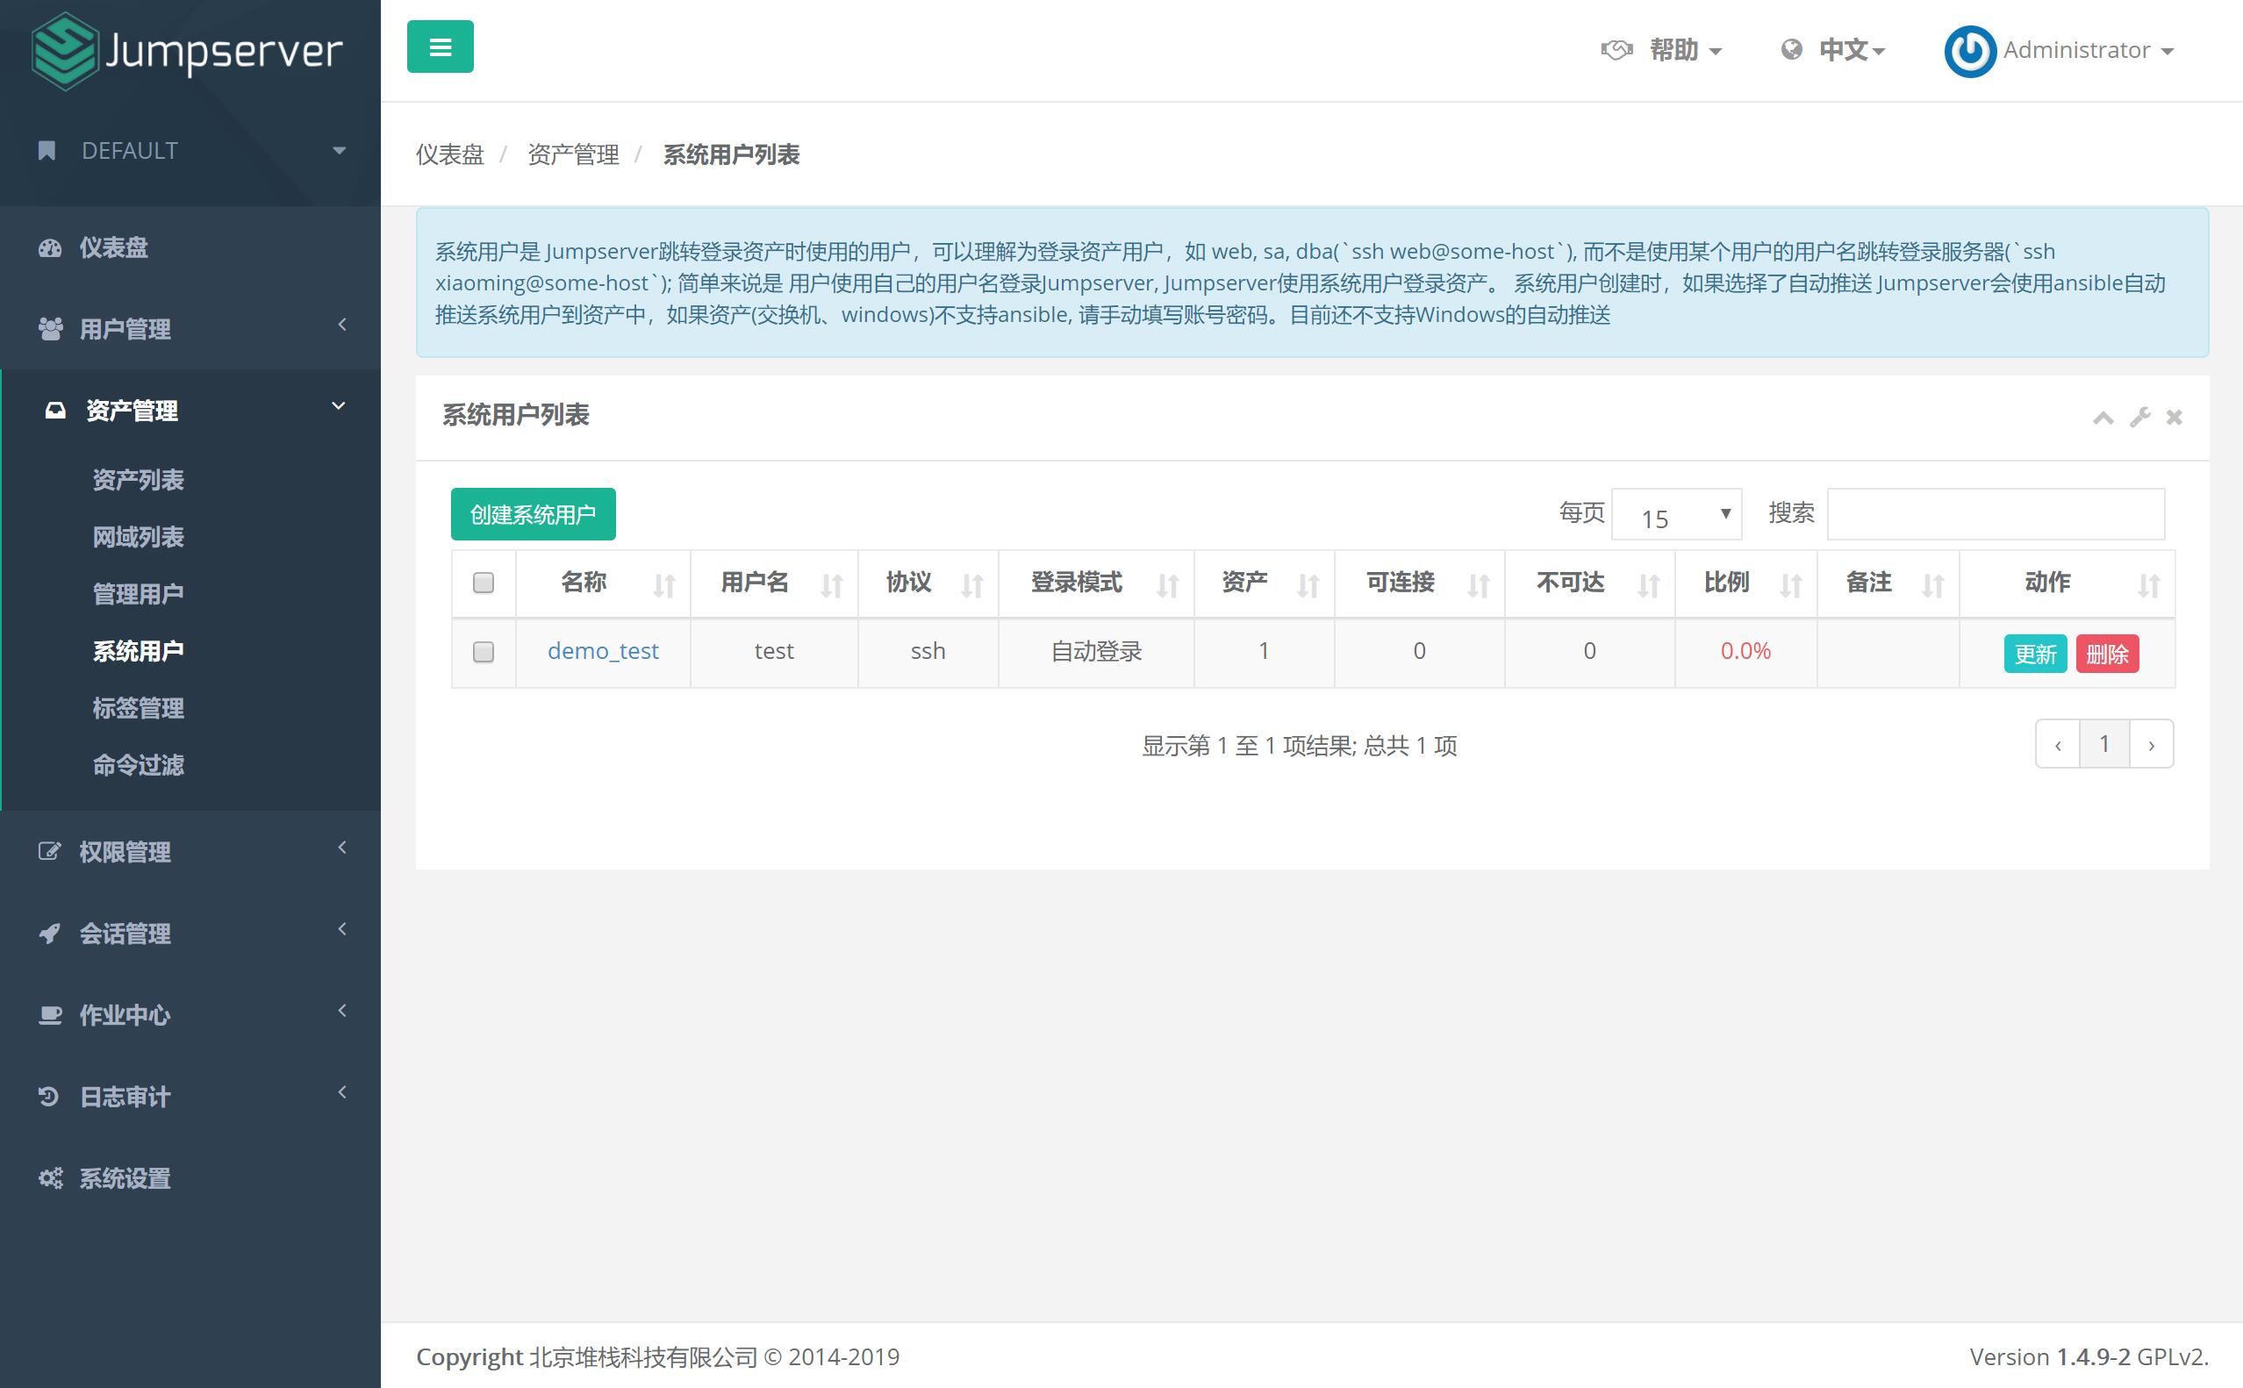
Task: Click the 0.0% ratio cell
Action: click(x=1745, y=651)
